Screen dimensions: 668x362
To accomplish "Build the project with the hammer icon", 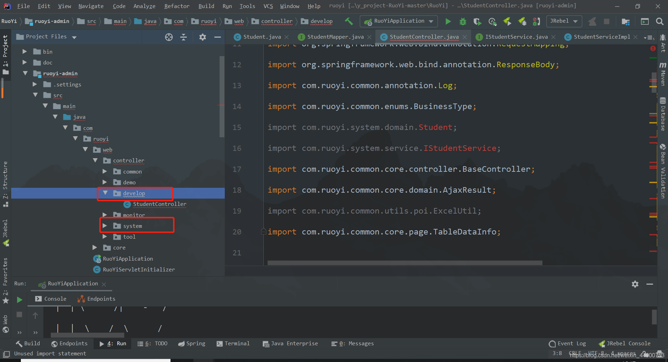I will (x=349, y=21).
